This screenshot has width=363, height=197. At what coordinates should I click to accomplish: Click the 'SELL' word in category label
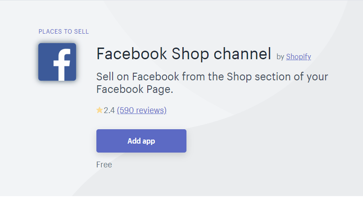click(x=81, y=31)
